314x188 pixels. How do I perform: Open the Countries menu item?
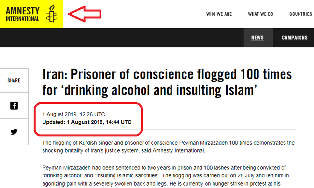tap(301, 14)
